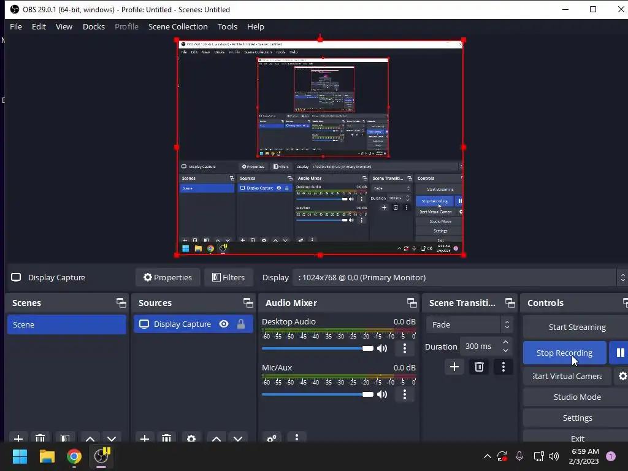Click Stop Recording button

(x=565, y=353)
